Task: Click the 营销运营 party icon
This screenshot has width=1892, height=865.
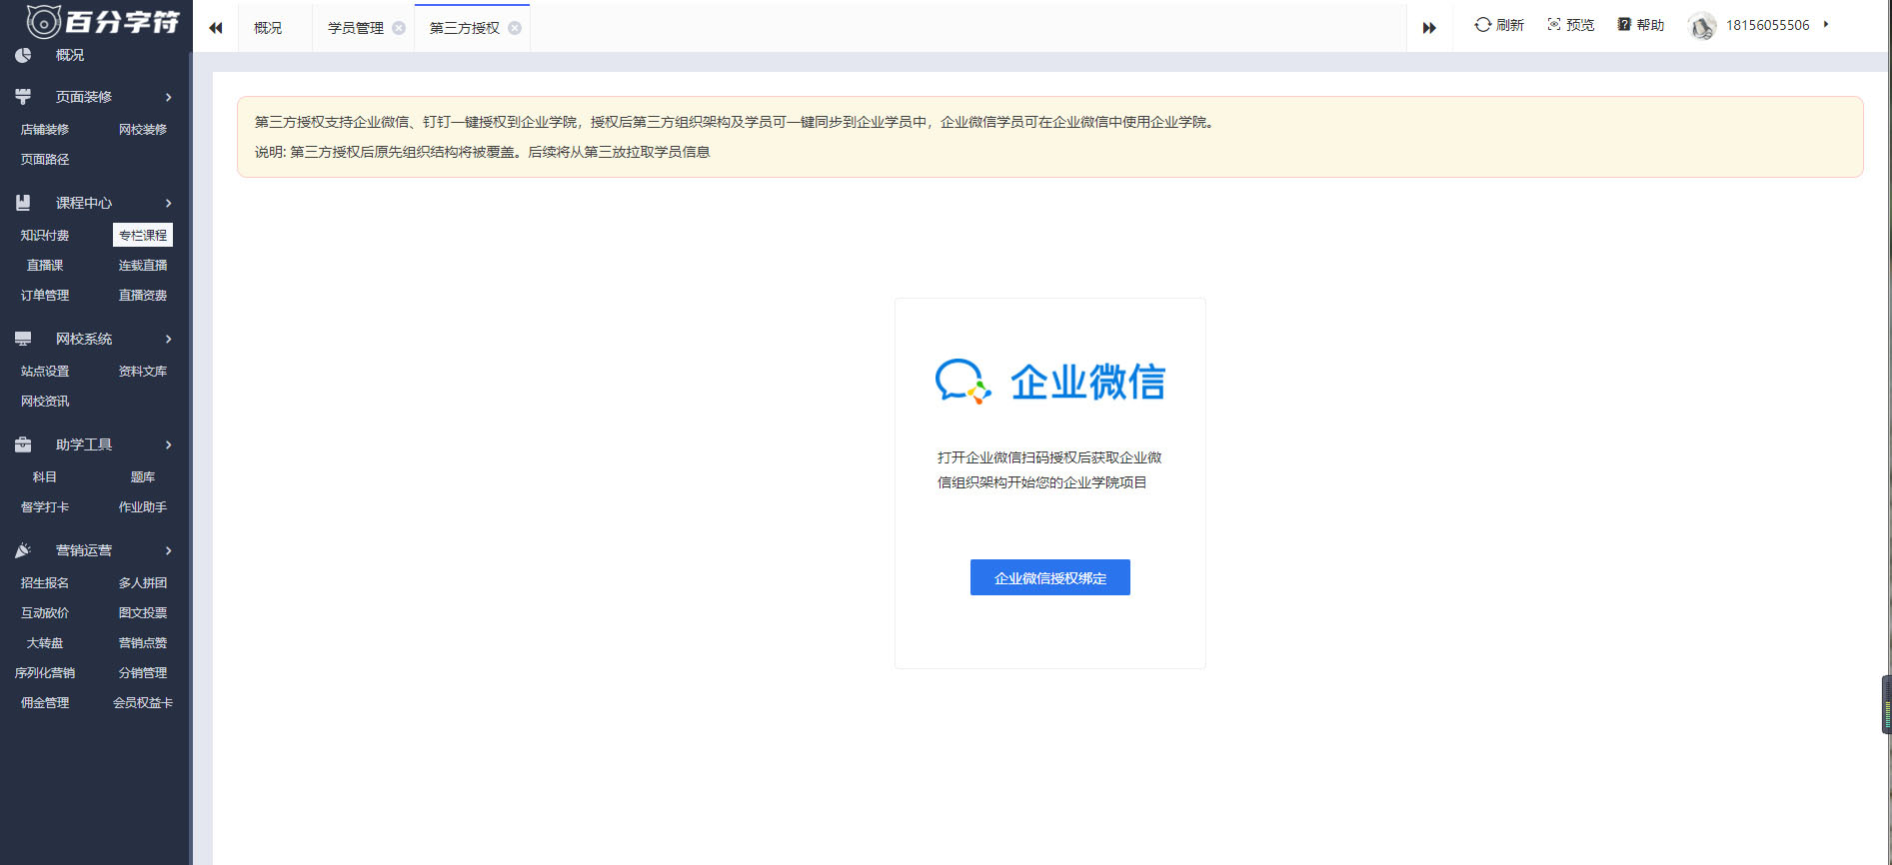Action: tap(23, 550)
